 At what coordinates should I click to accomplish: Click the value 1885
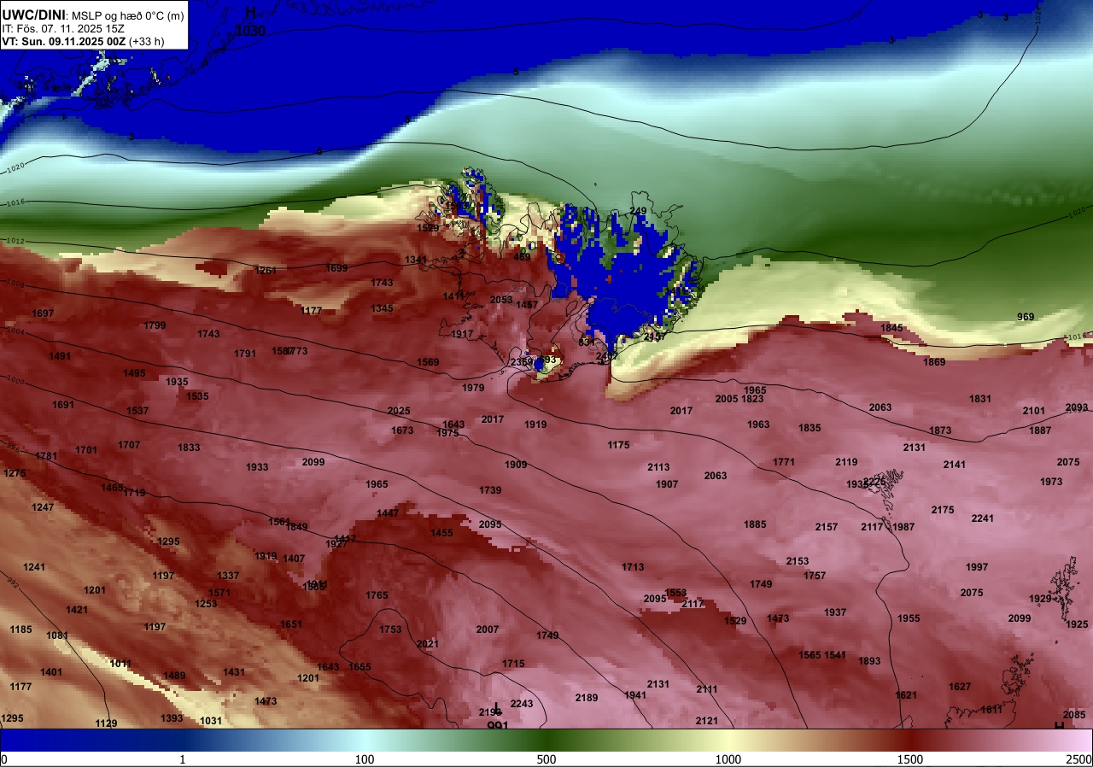coord(755,524)
